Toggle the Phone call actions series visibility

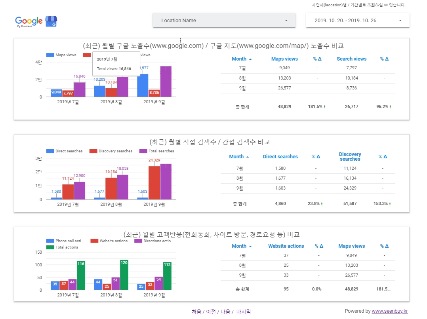tap(50, 241)
